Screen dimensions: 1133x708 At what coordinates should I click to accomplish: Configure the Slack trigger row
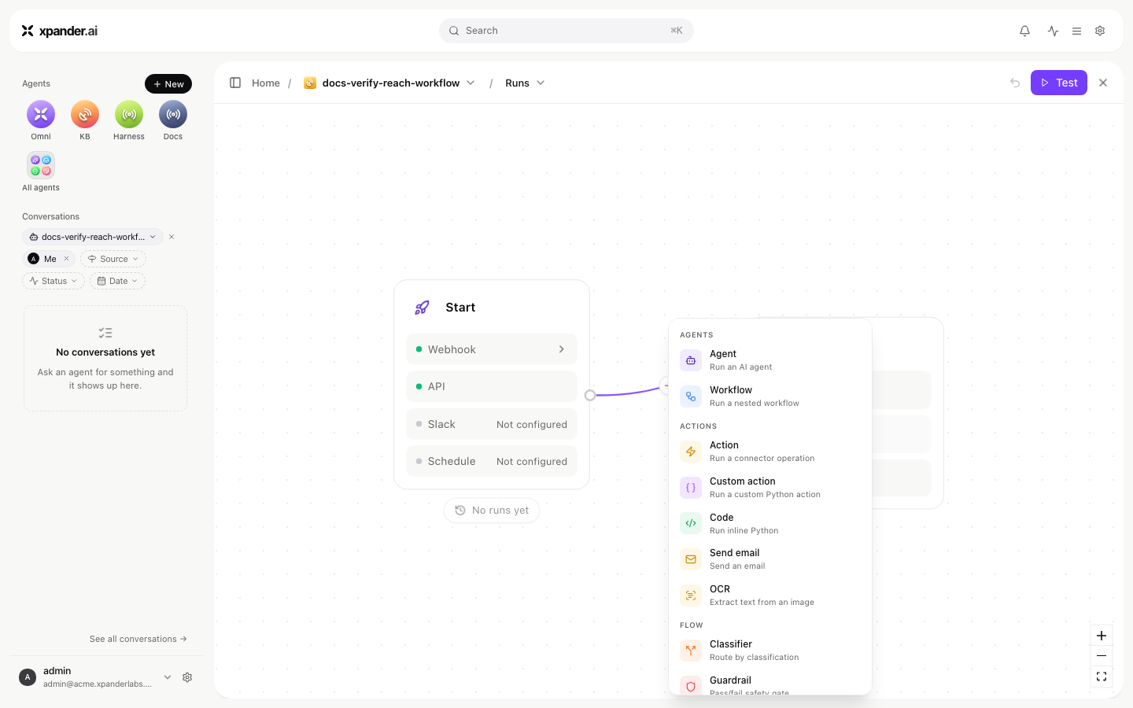click(492, 424)
